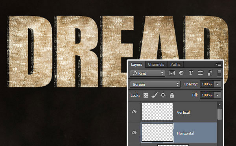This screenshot has width=236, height=146.
Task: Filter layers by shape layer icon
Action: (200, 73)
